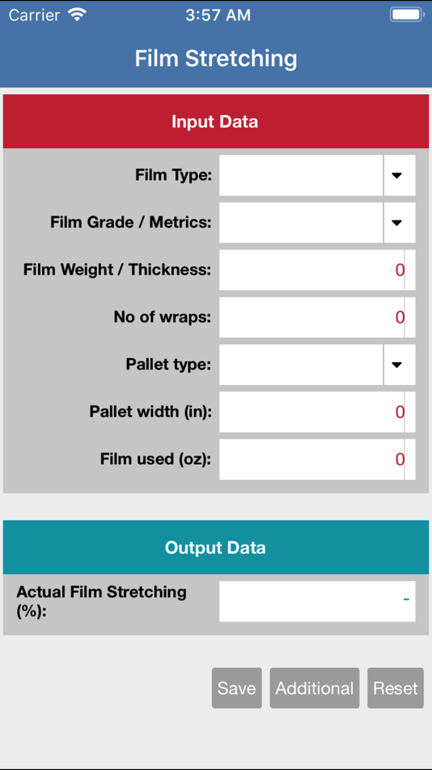The height and width of the screenshot is (770, 432).
Task: Tap the Reset button
Action: coord(396,688)
